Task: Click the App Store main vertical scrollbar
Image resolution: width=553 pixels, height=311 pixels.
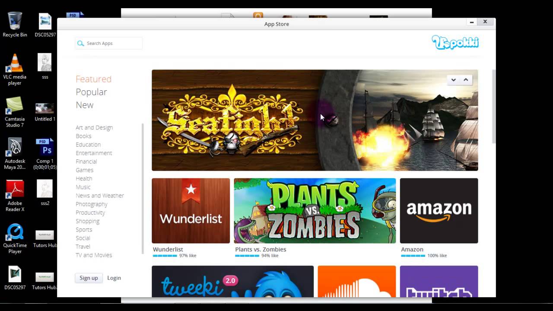Action: pos(494,107)
